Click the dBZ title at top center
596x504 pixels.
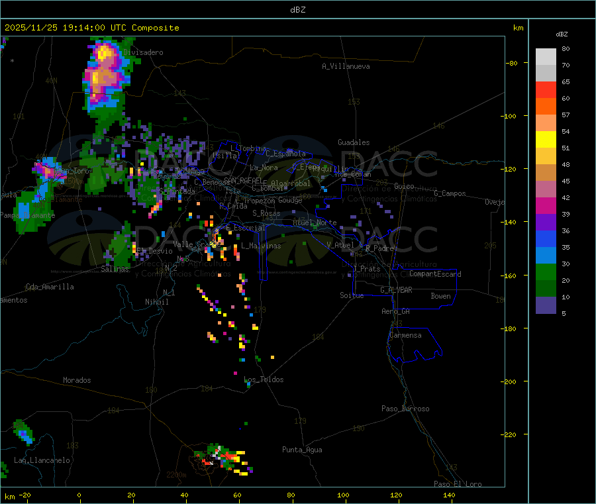tap(297, 10)
